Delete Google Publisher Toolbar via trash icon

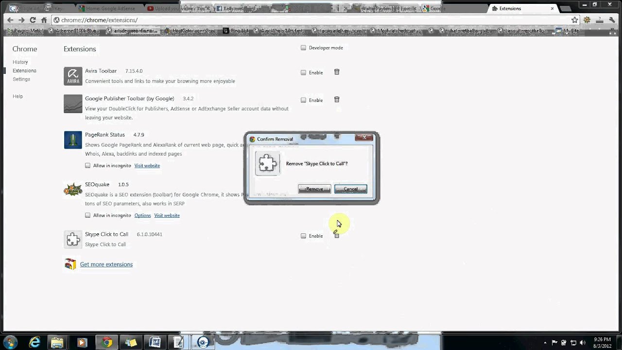coord(337,100)
